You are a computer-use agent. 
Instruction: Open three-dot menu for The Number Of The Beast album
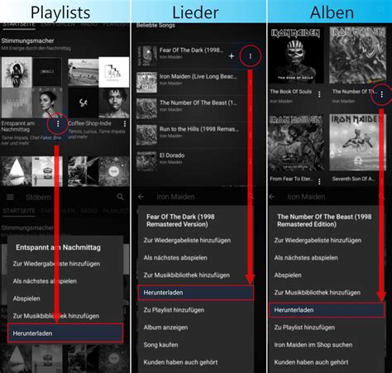(x=382, y=94)
